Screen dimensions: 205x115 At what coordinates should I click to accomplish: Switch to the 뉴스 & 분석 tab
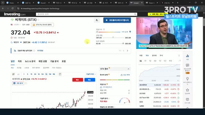click(30, 61)
